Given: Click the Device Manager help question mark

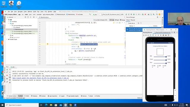Looking at the screenshot, I should [141, 23].
